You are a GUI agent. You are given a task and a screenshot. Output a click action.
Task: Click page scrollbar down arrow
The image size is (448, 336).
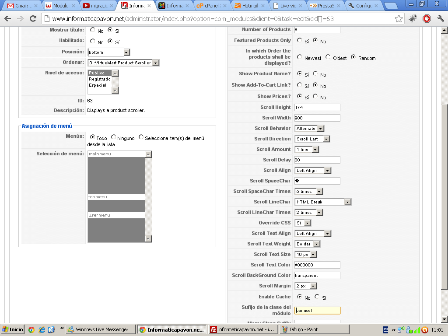[x=444, y=319]
